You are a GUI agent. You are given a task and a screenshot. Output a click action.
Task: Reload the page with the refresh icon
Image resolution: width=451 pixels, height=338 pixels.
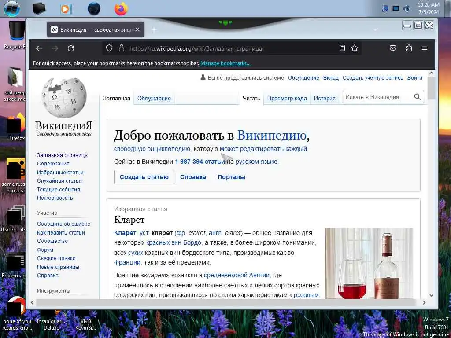click(71, 48)
